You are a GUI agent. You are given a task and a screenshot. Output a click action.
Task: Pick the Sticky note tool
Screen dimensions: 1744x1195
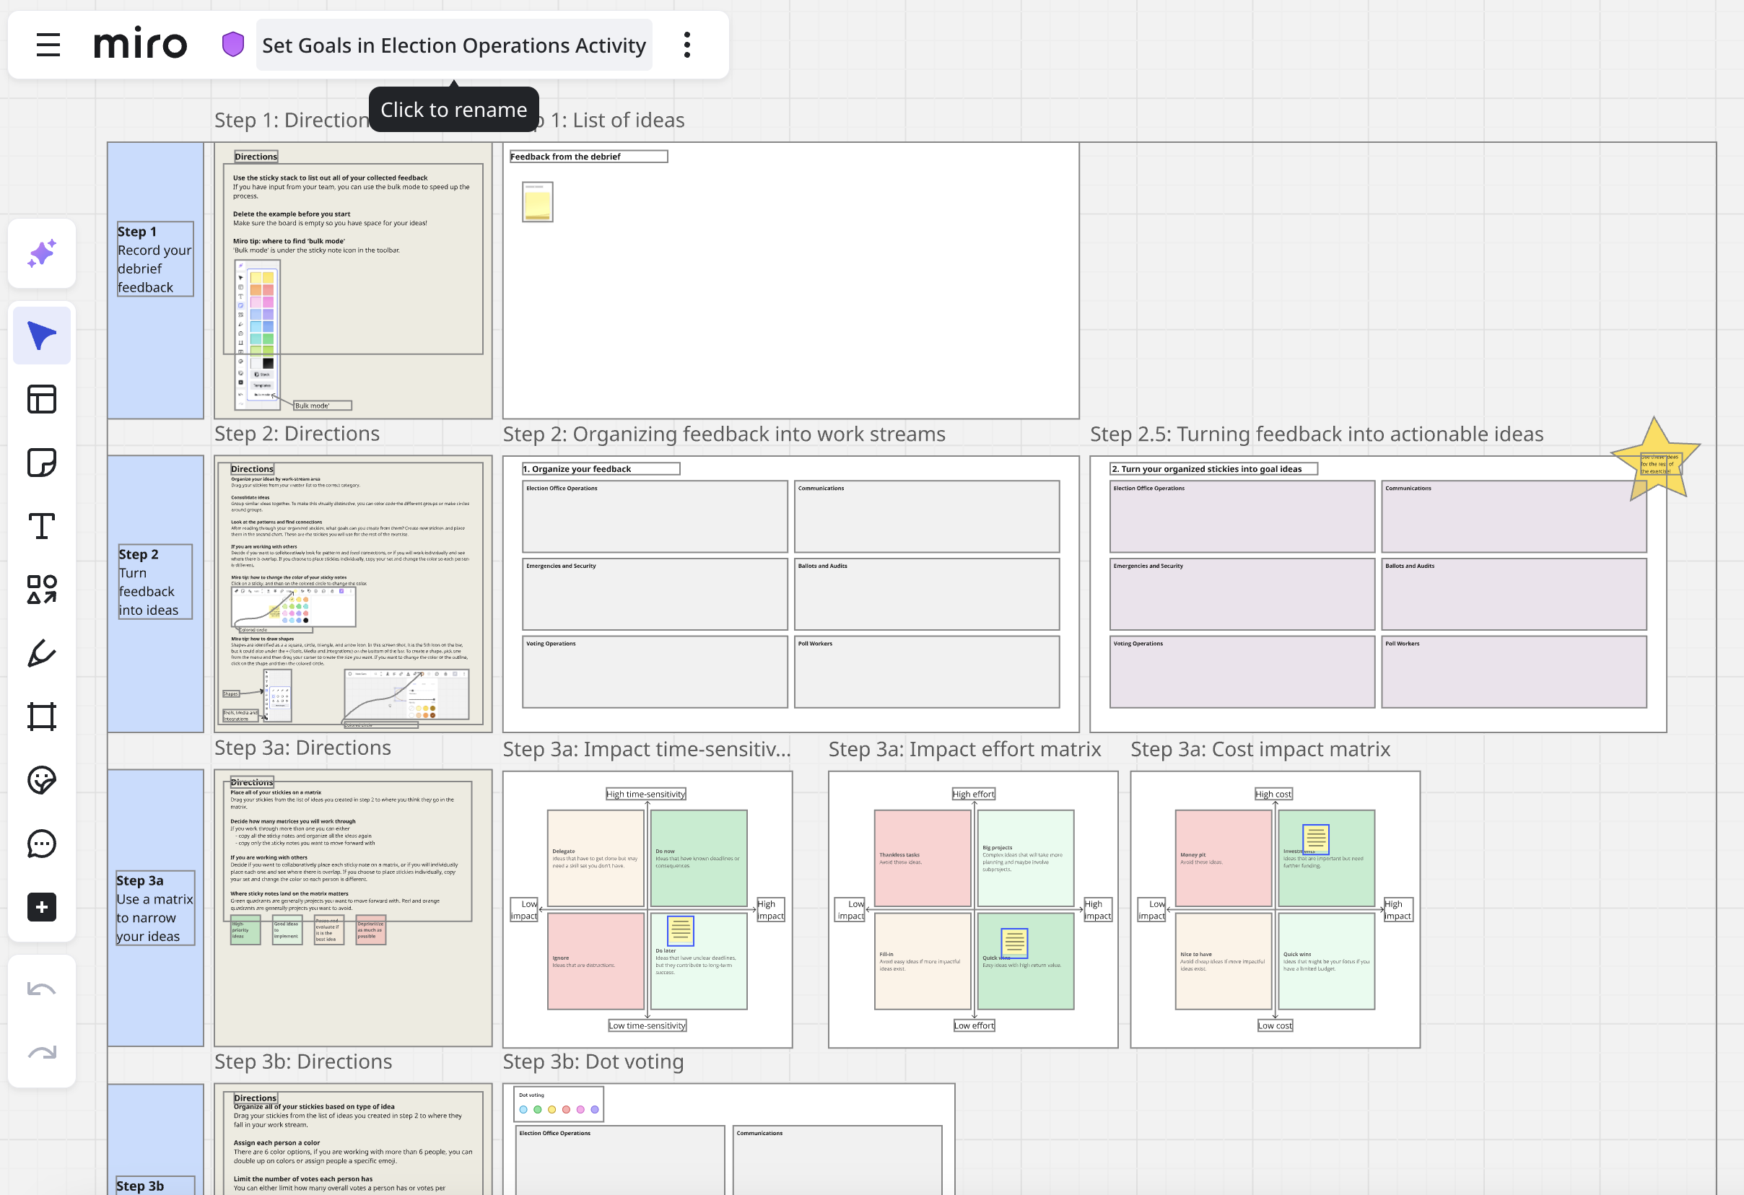[x=41, y=463]
